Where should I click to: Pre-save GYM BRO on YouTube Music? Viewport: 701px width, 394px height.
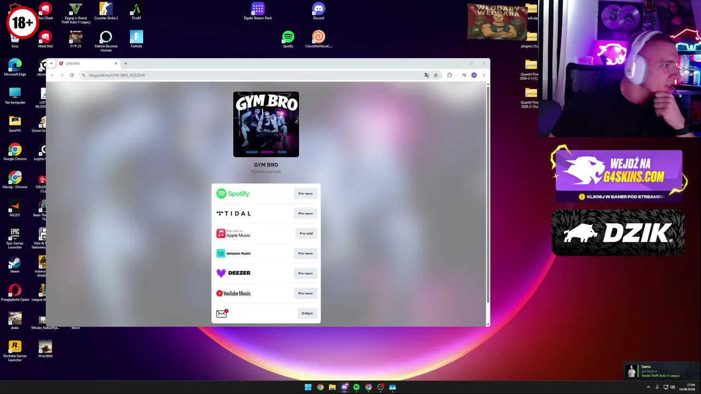tap(306, 293)
